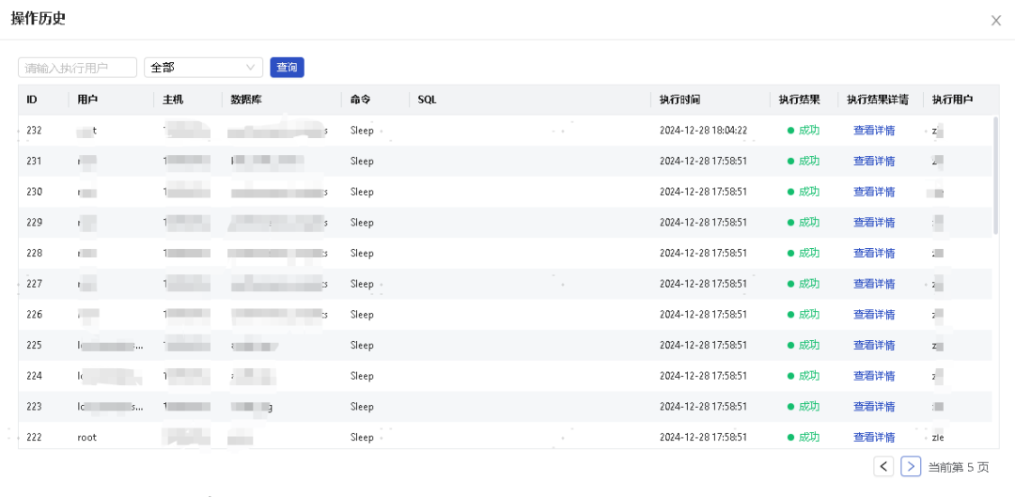Screen dimensions: 1015x497
Task: Close the 操作历史 dialog
Action: (995, 21)
